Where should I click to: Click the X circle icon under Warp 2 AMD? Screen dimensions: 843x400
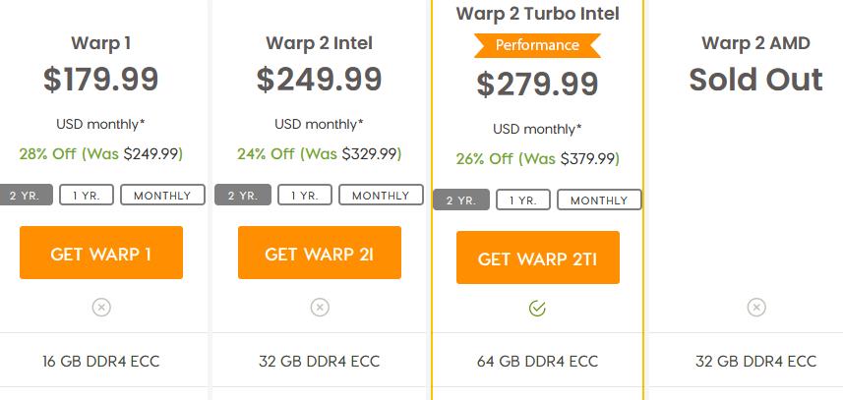(755, 308)
